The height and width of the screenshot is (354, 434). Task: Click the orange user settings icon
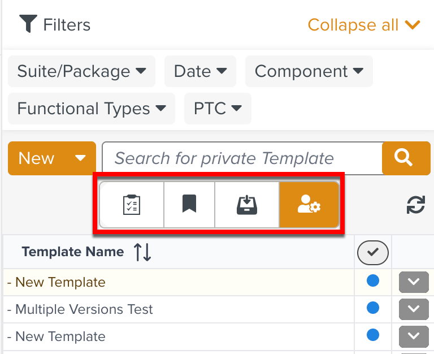(309, 204)
